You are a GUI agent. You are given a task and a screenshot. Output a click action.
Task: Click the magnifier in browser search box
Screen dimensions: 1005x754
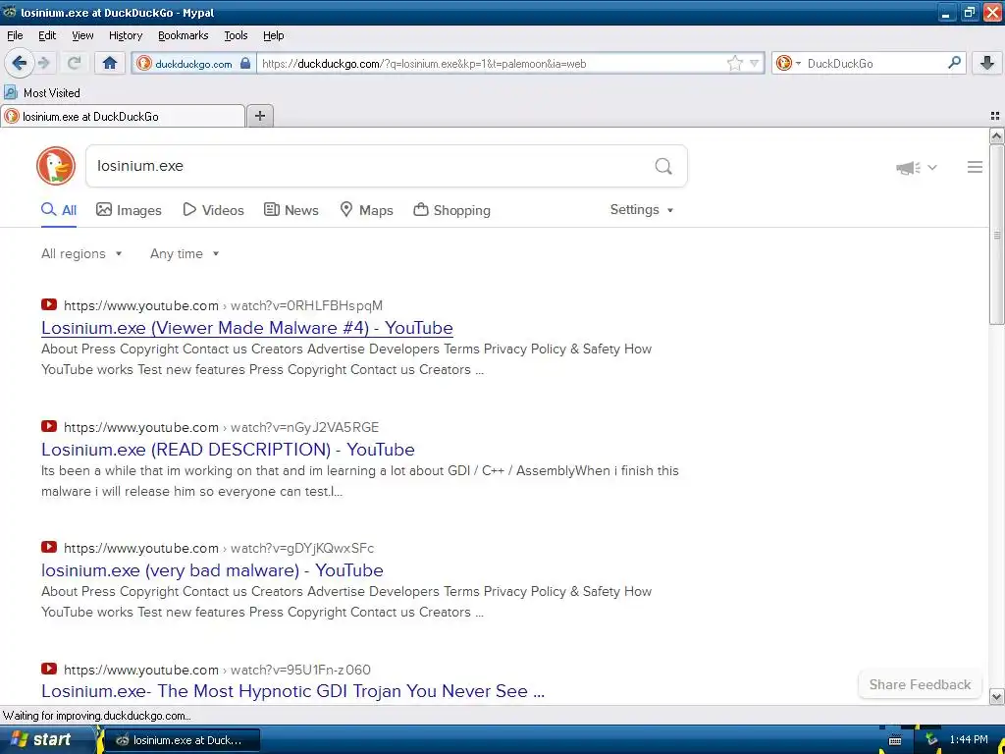(954, 62)
